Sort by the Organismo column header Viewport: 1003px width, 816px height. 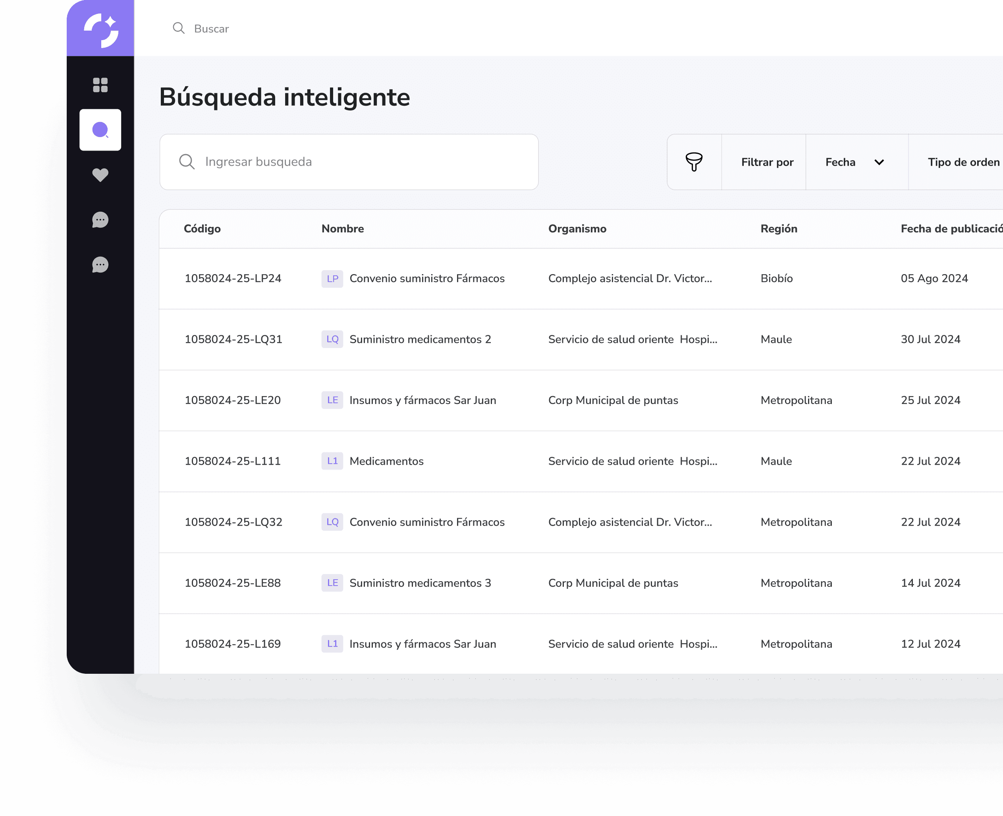[577, 229]
